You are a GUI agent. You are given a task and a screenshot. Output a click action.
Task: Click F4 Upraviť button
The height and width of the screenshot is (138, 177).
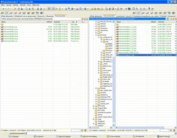coord(38,137)
